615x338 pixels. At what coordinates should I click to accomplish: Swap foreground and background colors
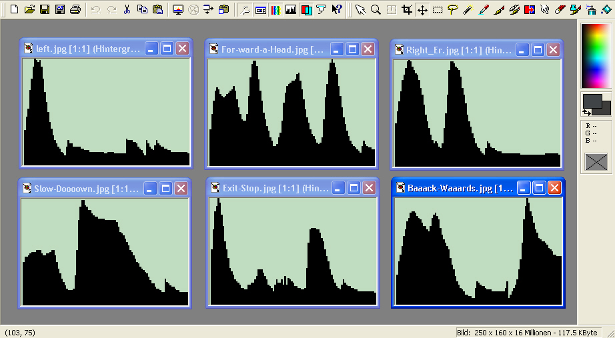pyautogui.click(x=586, y=113)
